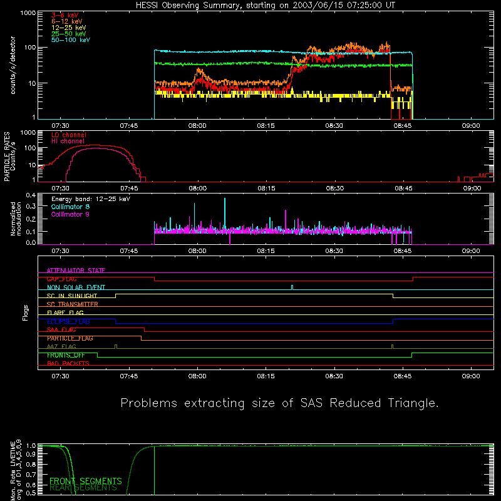Click the BAD_PACKETS flag label

[x=68, y=363]
